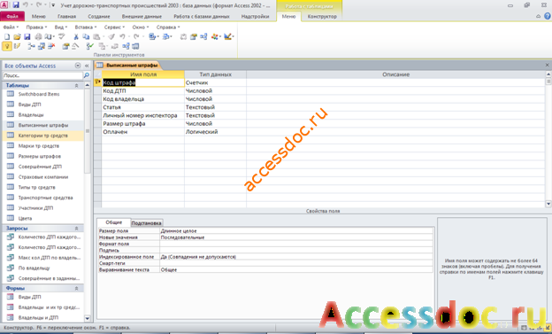Select the Общие field properties tab

click(x=114, y=222)
